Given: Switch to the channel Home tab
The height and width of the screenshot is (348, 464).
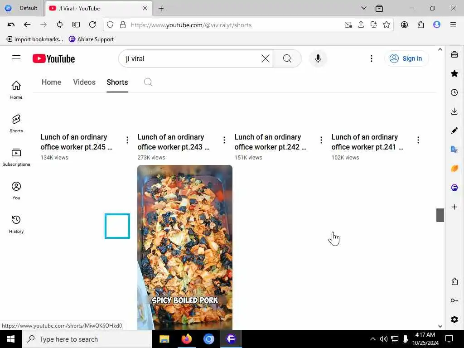Looking at the screenshot, I should [x=52, y=82].
